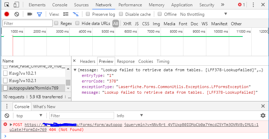Open the Info log level dropdown

coord(130,116)
